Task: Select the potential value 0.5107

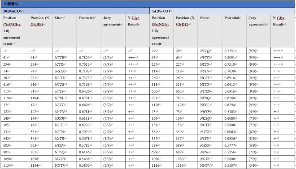Action: [230, 165]
